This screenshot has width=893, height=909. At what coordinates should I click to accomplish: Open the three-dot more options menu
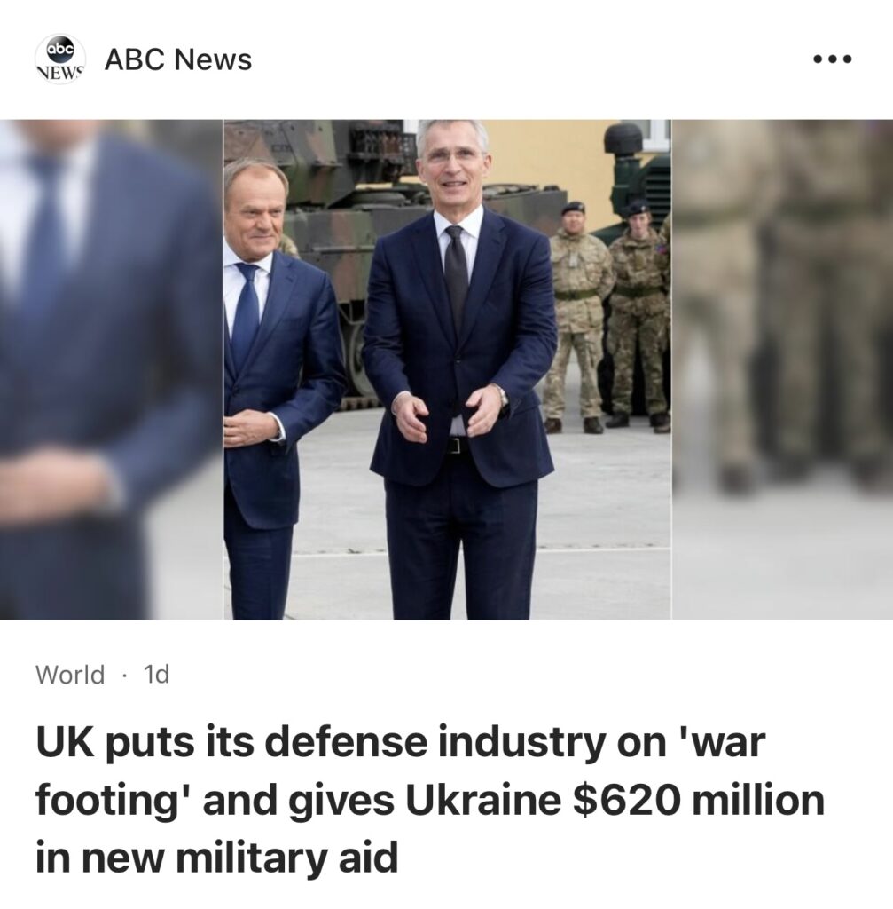tap(832, 59)
